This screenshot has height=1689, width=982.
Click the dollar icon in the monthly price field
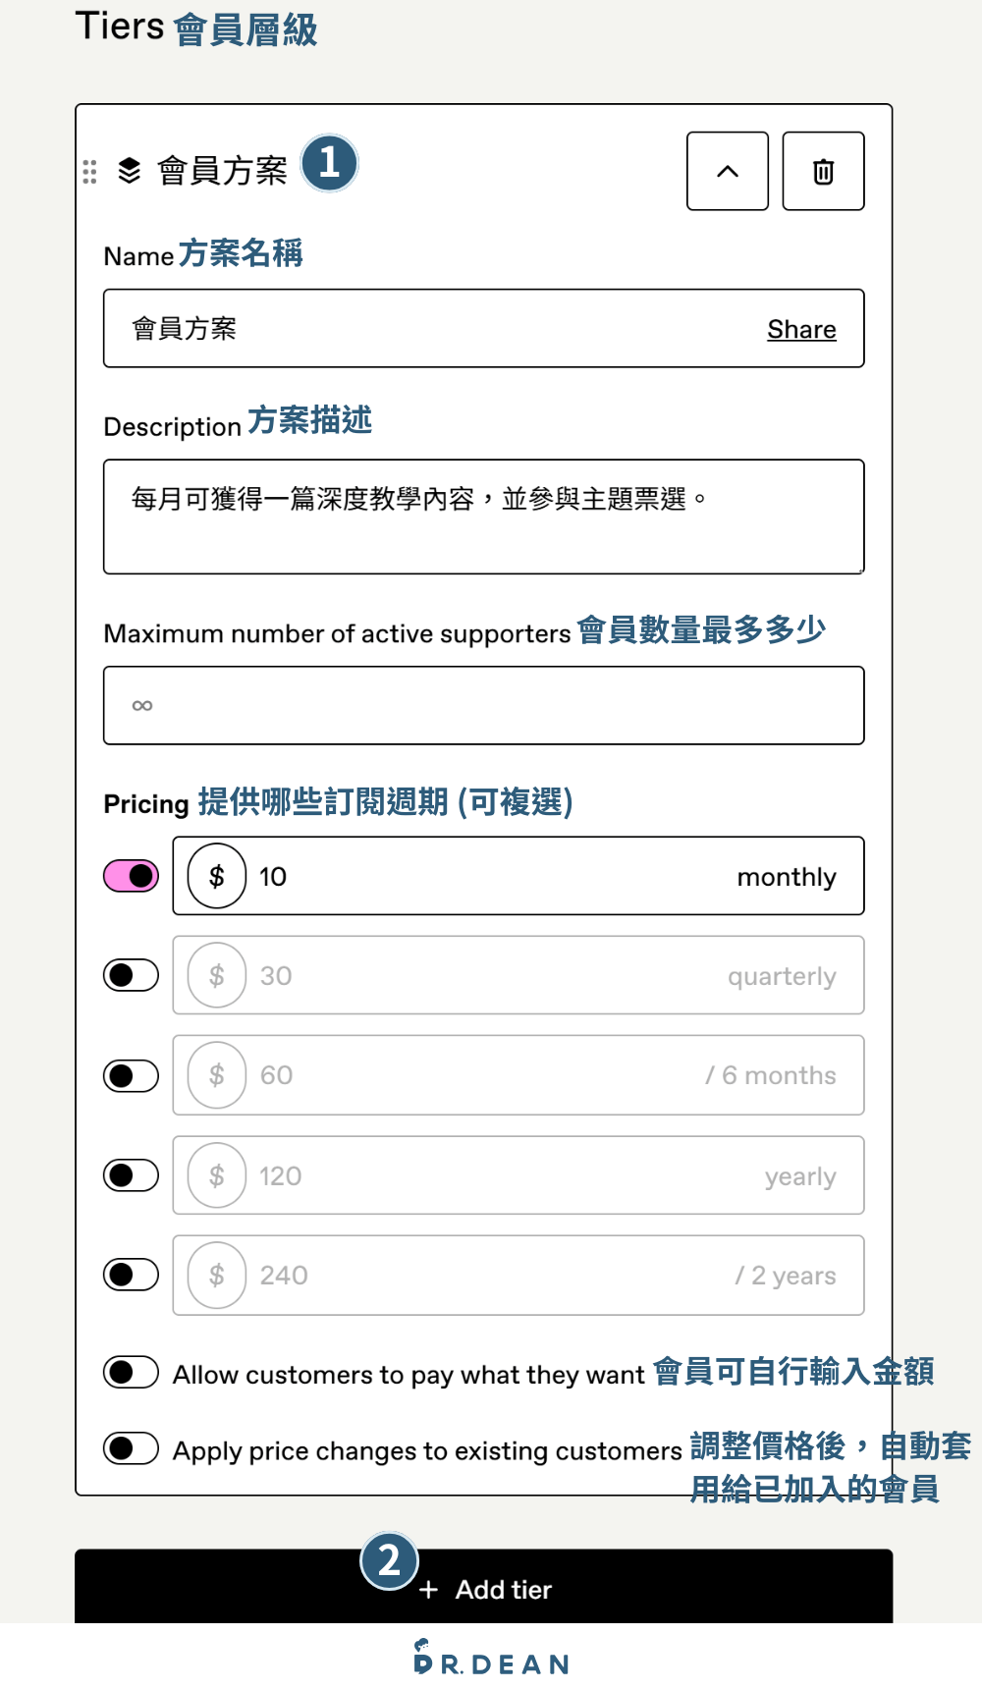(216, 876)
